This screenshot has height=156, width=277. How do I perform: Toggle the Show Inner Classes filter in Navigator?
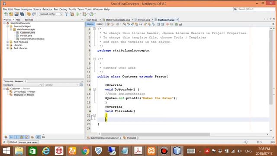click(x=27, y=137)
